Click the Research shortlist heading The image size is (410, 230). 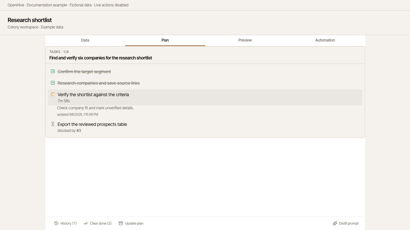[30, 20]
